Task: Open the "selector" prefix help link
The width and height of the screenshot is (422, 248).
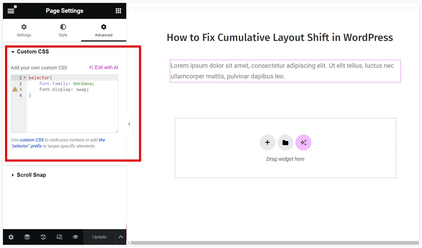Action: point(27,146)
